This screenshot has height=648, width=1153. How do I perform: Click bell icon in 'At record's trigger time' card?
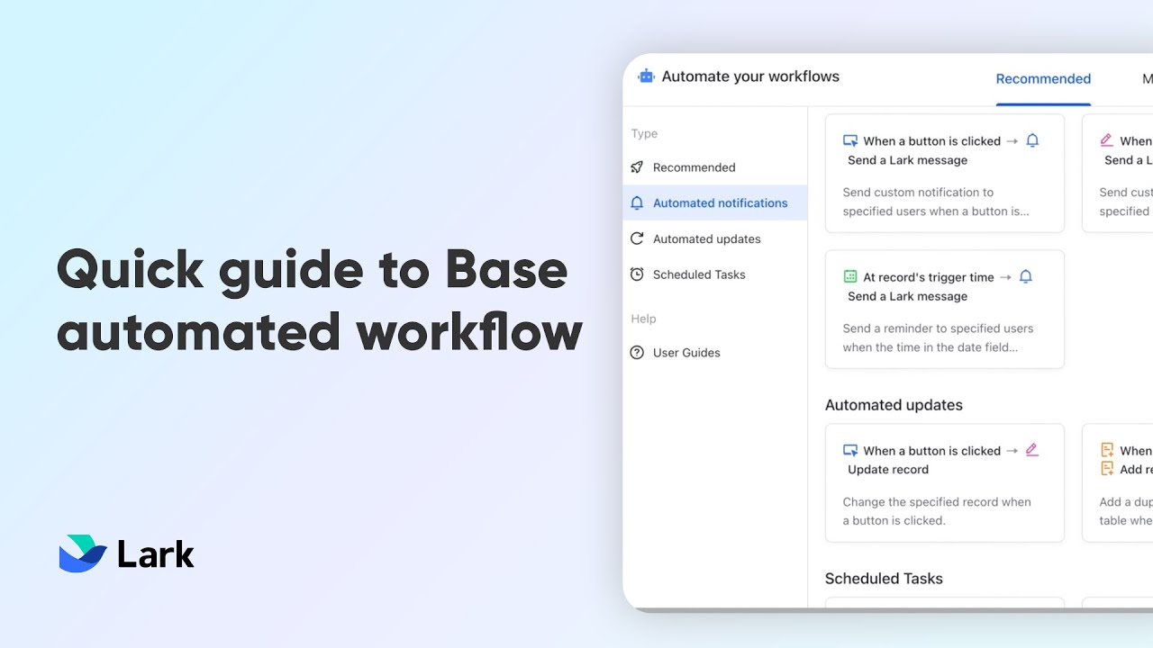pyautogui.click(x=1025, y=276)
